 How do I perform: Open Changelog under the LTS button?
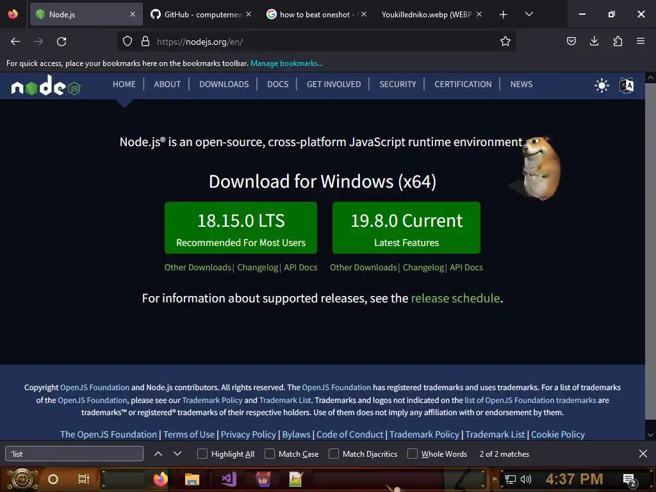(x=258, y=267)
